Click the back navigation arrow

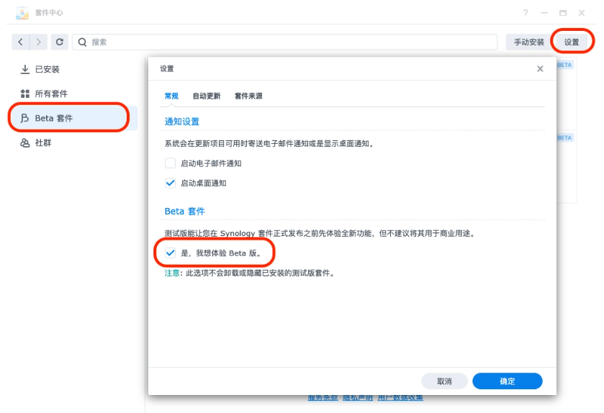[21, 42]
